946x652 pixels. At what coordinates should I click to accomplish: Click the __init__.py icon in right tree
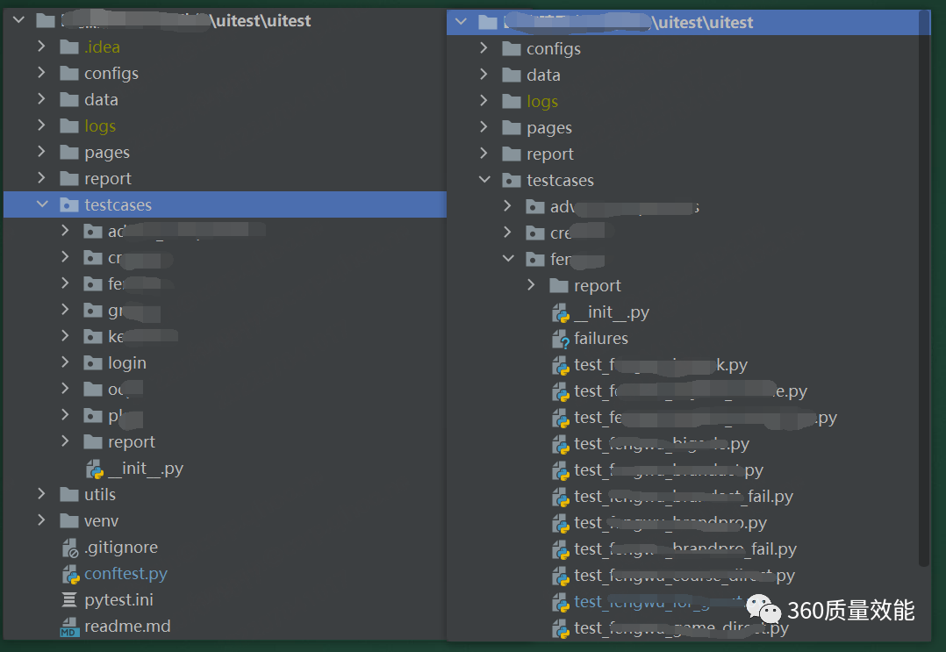(561, 312)
